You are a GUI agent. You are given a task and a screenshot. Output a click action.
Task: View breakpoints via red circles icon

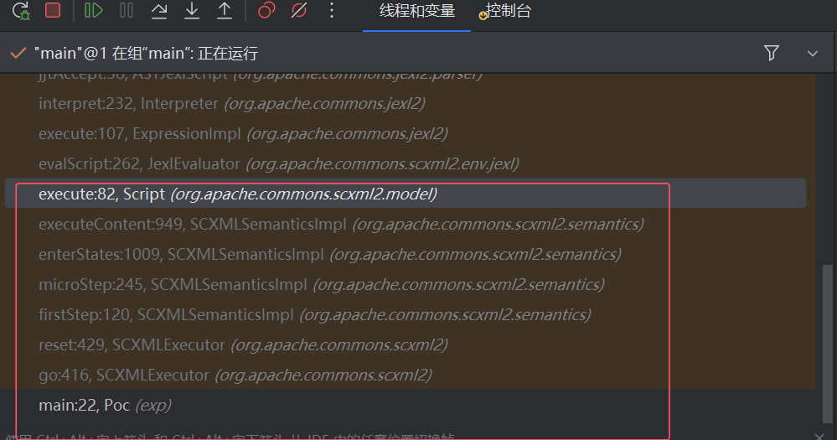[266, 11]
